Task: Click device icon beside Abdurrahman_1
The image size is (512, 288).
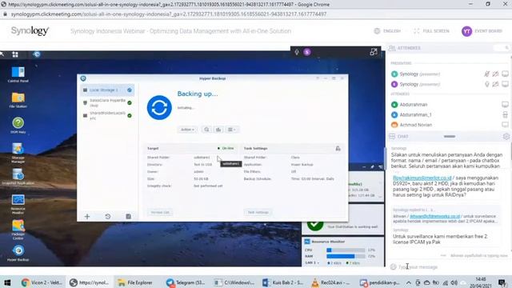Action: 505,114
